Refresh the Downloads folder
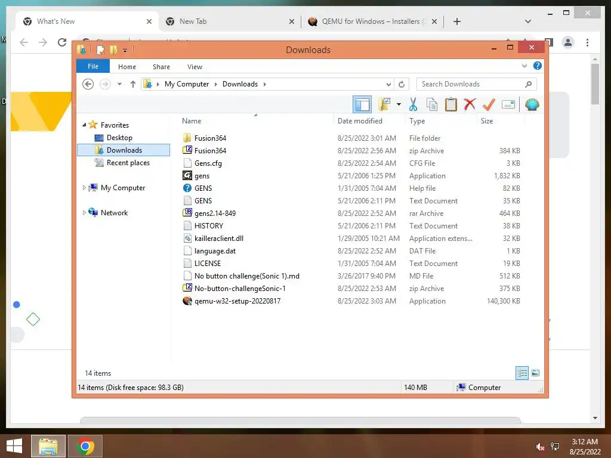611x458 pixels. [402, 84]
